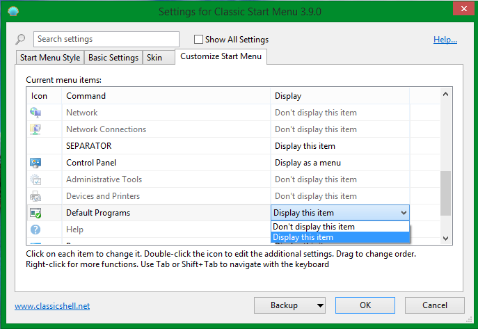
Task: Click the menu items list scrollbar down arrow
Action: point(446,238)
